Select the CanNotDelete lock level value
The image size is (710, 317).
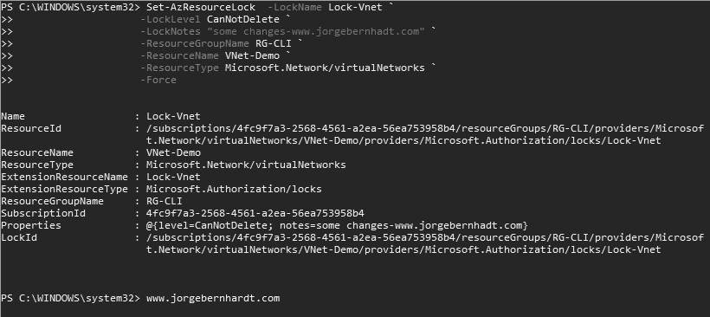(x=243, y=19)
